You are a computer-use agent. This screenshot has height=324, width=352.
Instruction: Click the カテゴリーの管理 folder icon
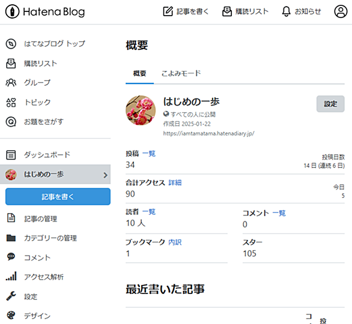point(11,238)
